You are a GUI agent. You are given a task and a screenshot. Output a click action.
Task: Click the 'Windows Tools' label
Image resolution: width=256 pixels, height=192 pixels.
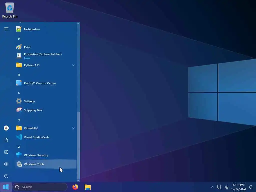coord(34,164)
